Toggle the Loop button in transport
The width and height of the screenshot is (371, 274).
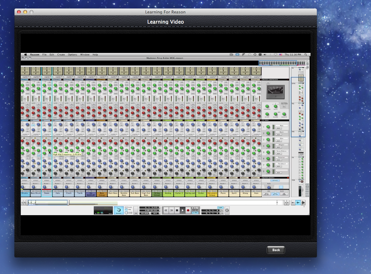click(x=220, y=208)
